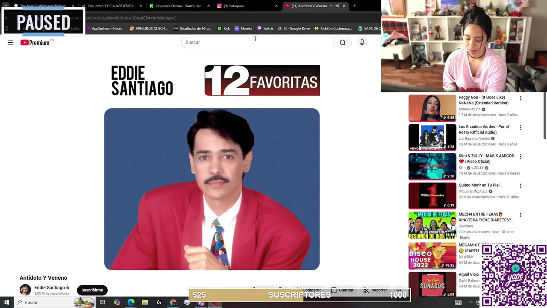Screen dimensions: 547x308
Task: Open the Twitch bookmark
Action: (x=265, y=29)
